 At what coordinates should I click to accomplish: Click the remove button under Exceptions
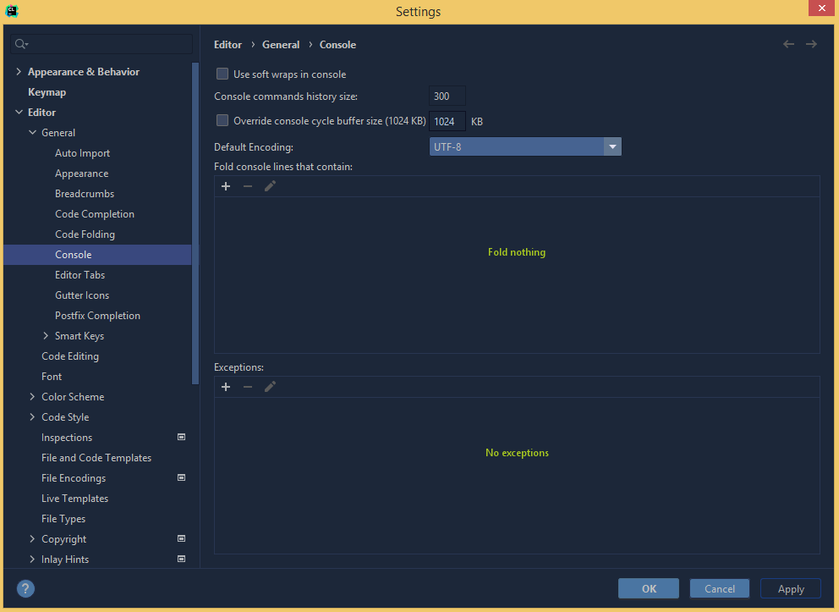(247, 387)
